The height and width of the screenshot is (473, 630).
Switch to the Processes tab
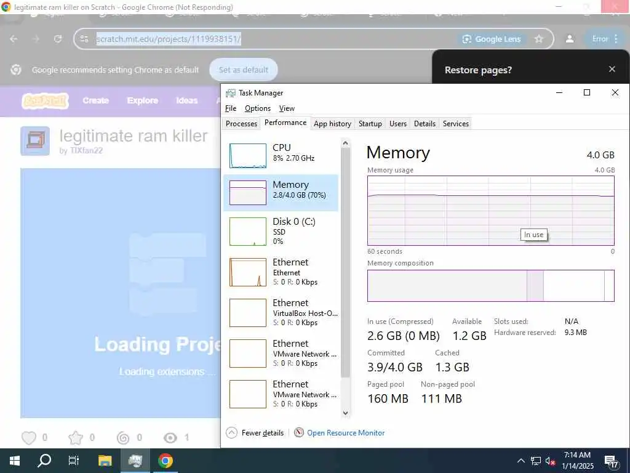coord(241,123)
